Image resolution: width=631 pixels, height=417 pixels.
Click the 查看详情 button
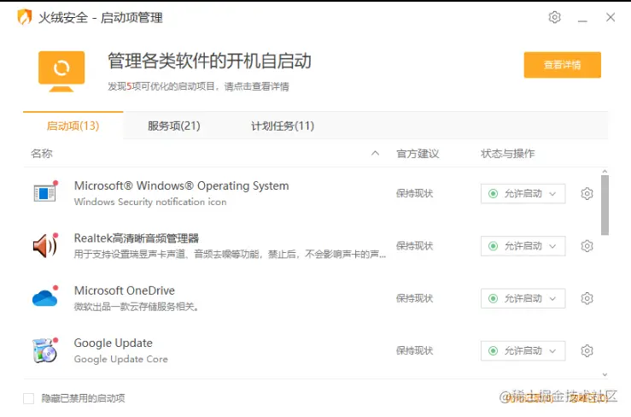pos(562,65)
